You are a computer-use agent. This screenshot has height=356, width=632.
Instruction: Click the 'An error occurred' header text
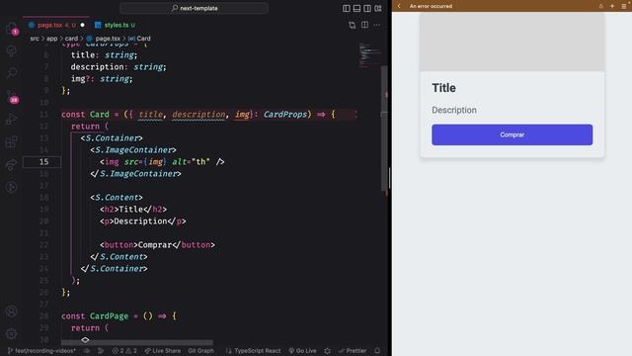tap(431, 6)
